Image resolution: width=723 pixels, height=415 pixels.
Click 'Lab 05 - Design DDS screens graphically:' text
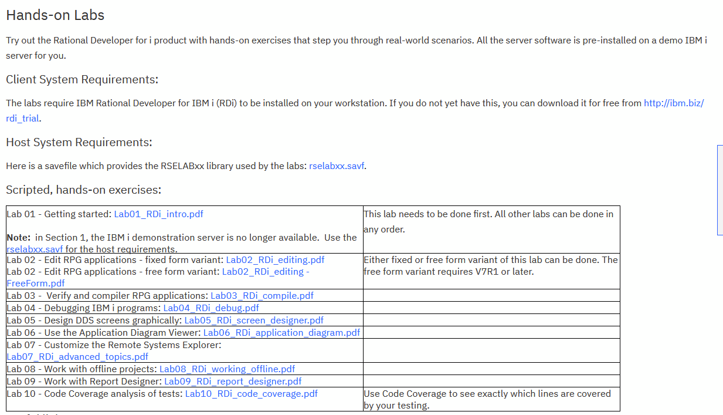(x=94, y=320)
